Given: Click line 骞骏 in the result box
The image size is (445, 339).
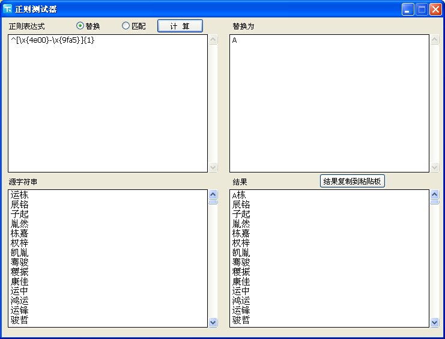Looking at the screenshot, I should pyautogui.click(x=241, y=263).
